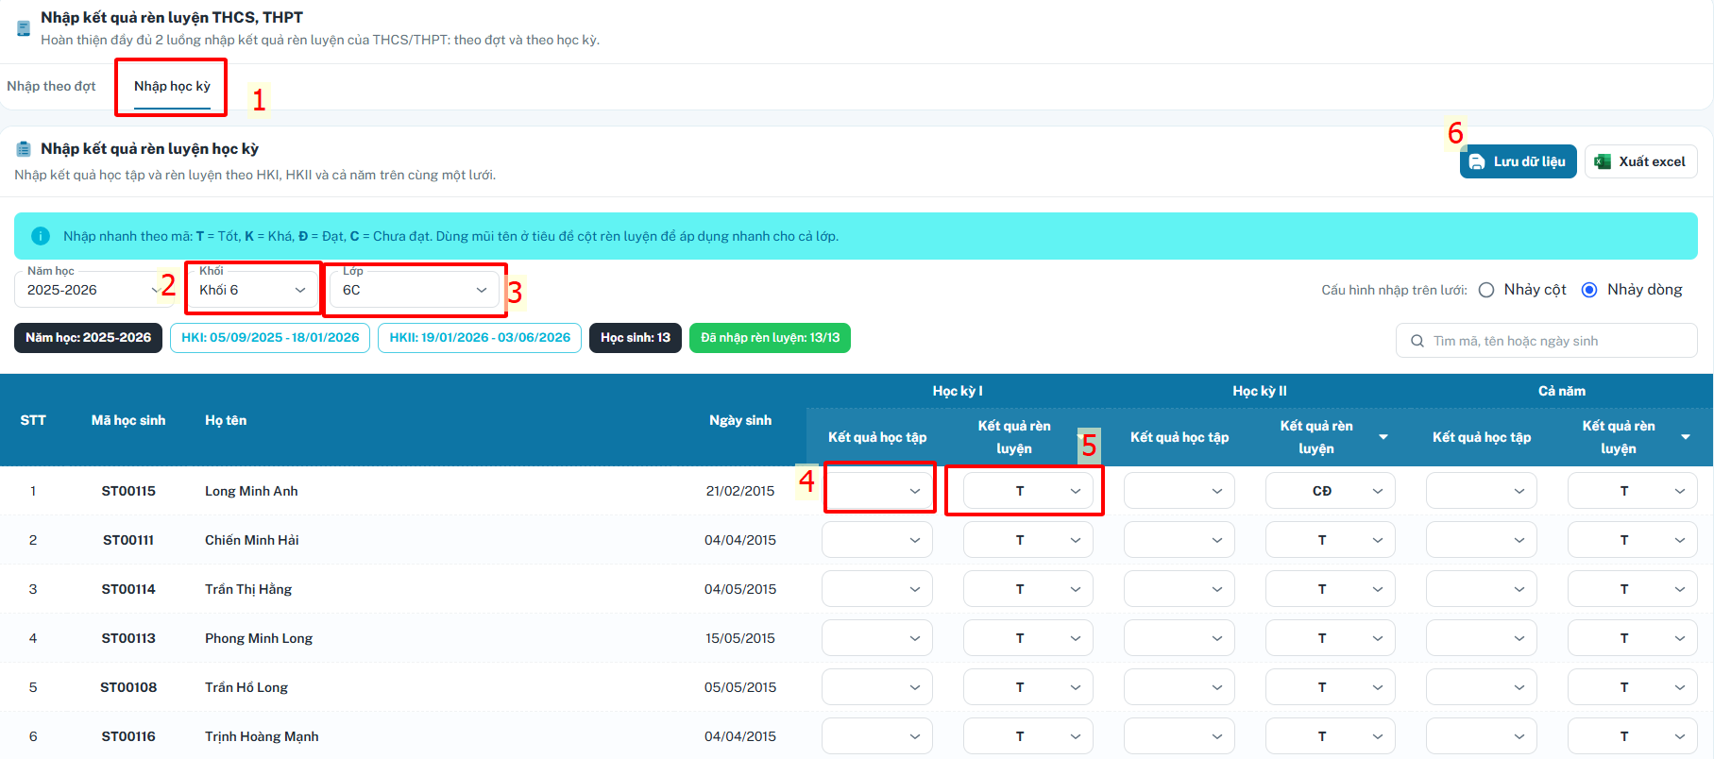Click the search magnifier icon

click(x=1417, y=341)
